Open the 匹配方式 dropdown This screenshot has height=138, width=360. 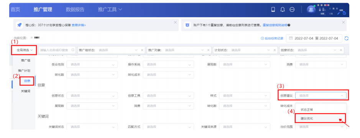[169, 127]
